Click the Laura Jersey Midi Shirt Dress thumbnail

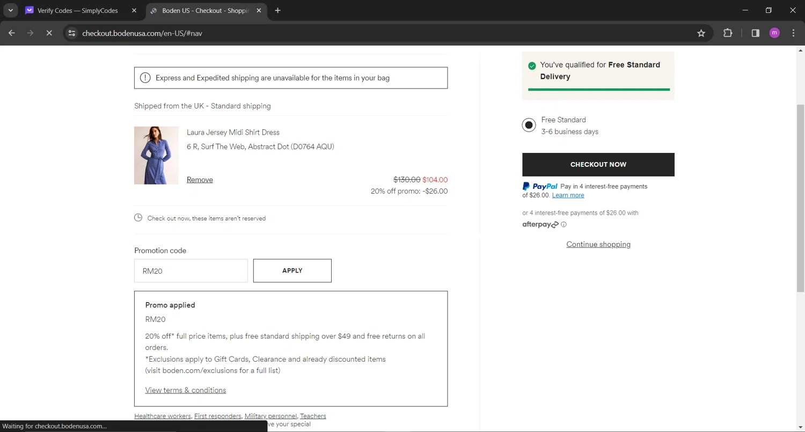156,156
